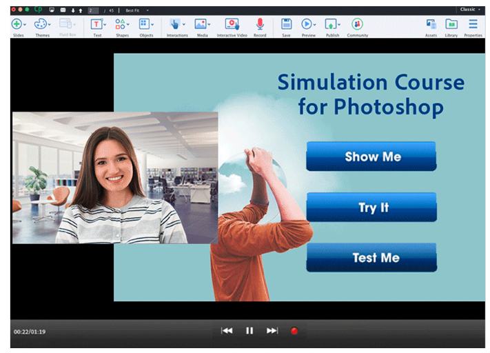Open the Media image icon

(x=201, y=24)
